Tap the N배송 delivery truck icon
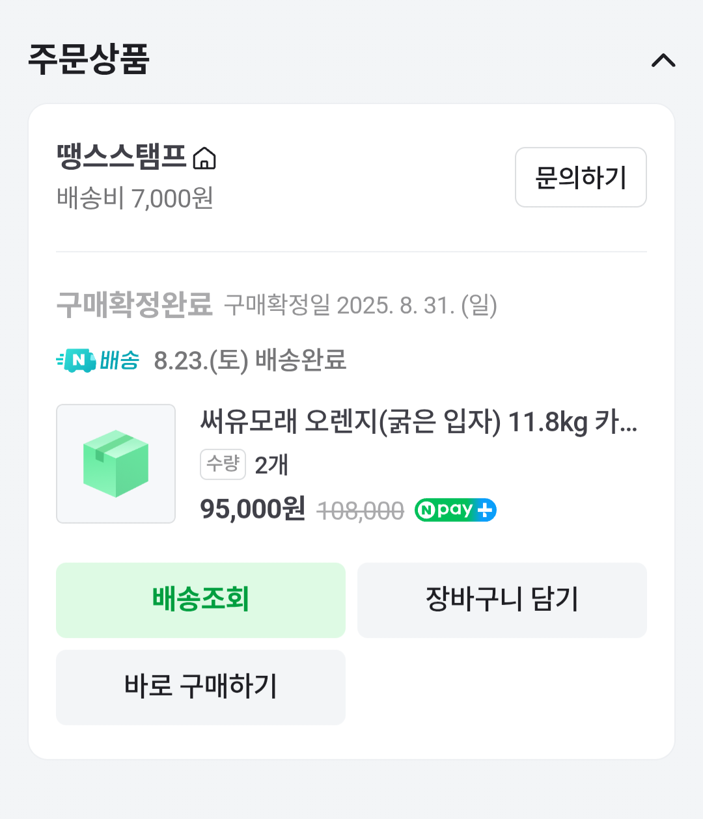703x819 pixels. coord(77,360)
